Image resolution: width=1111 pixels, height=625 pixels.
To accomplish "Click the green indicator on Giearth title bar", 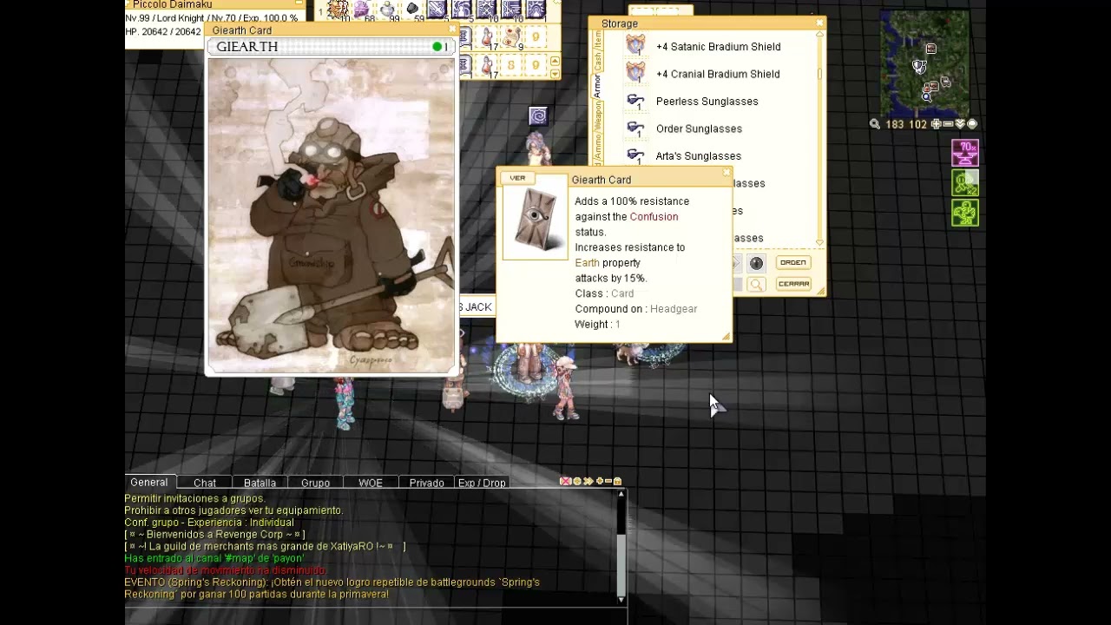I will pos(437,47).
